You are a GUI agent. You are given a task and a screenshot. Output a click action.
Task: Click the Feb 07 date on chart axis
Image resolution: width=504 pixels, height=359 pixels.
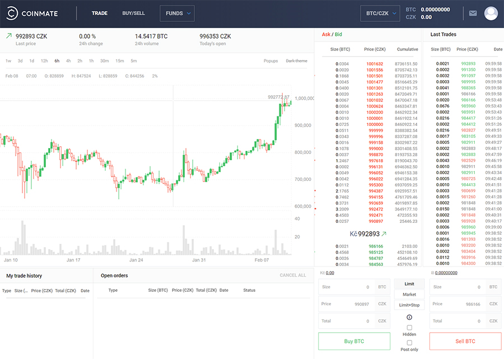pyautogui.click(x=262, y=260)
